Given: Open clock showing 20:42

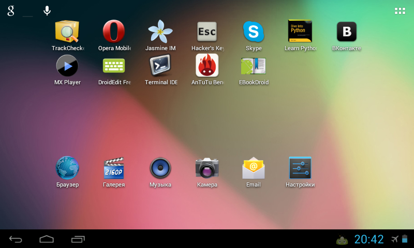Looking at the screenshot, I should pyautogui.click(x=369, y=239).
